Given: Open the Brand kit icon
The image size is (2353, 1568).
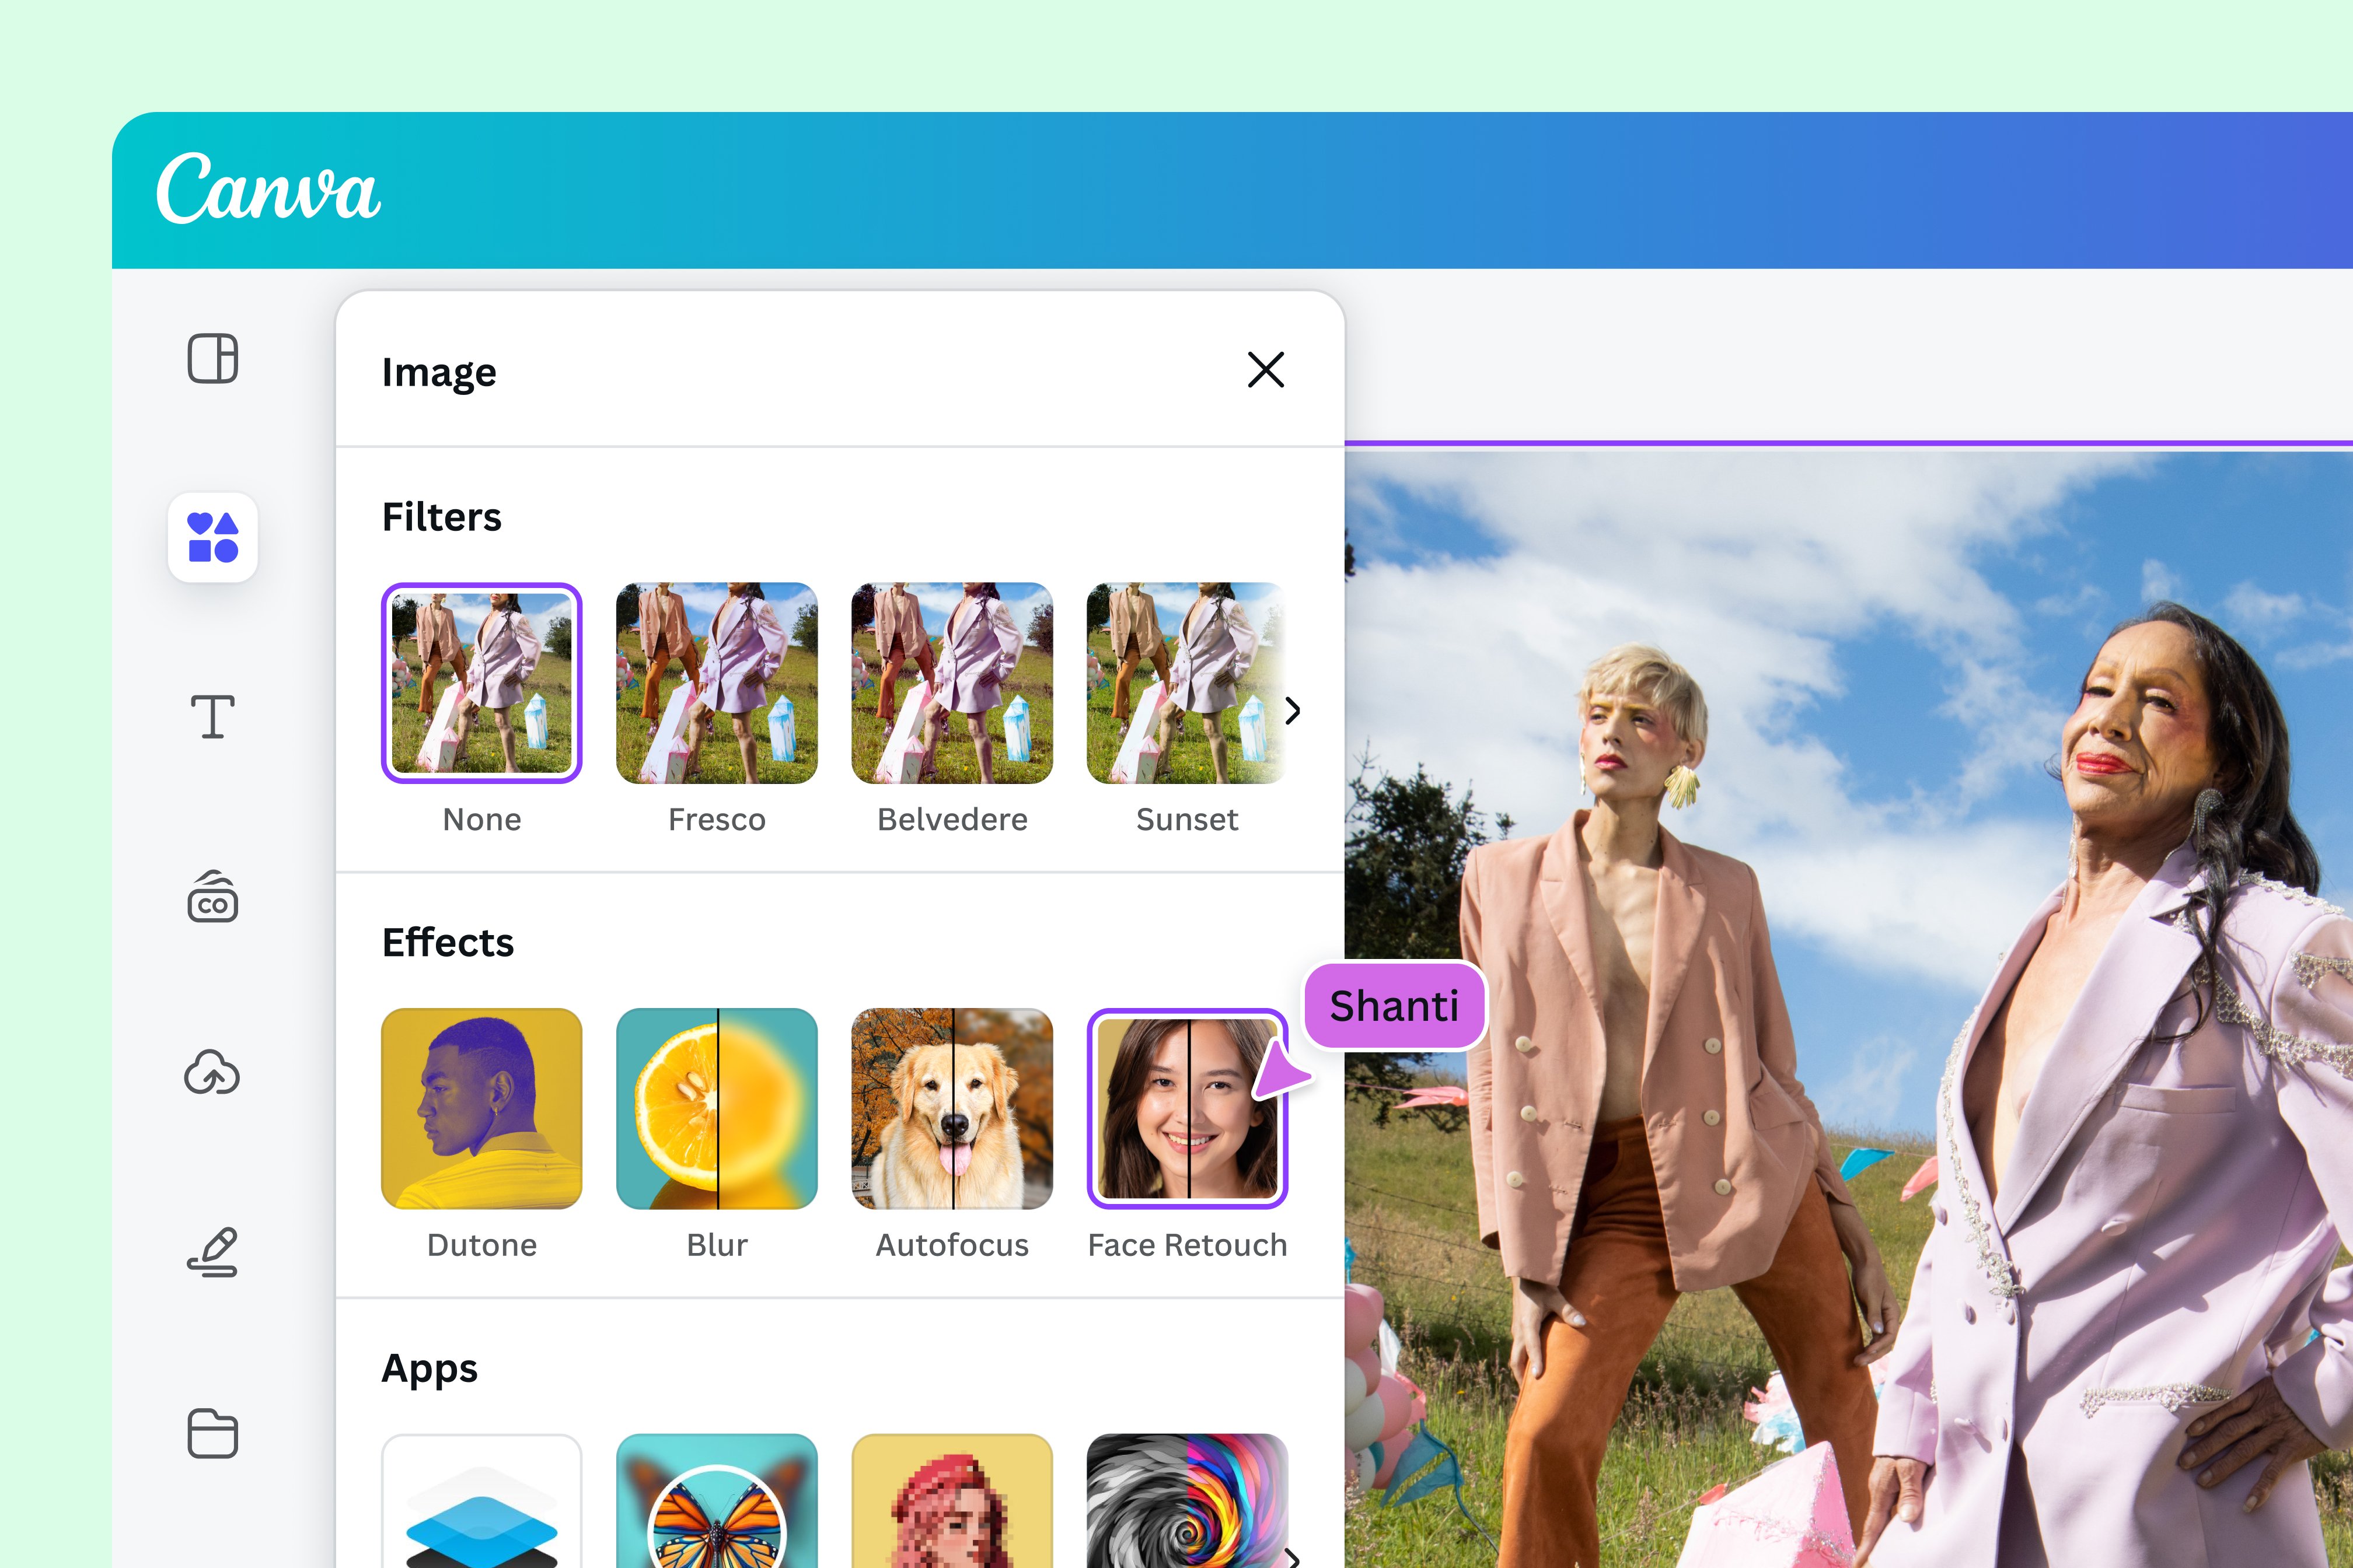Looking at the screenshot, I should pyautogui.click(x=212, y=897).
